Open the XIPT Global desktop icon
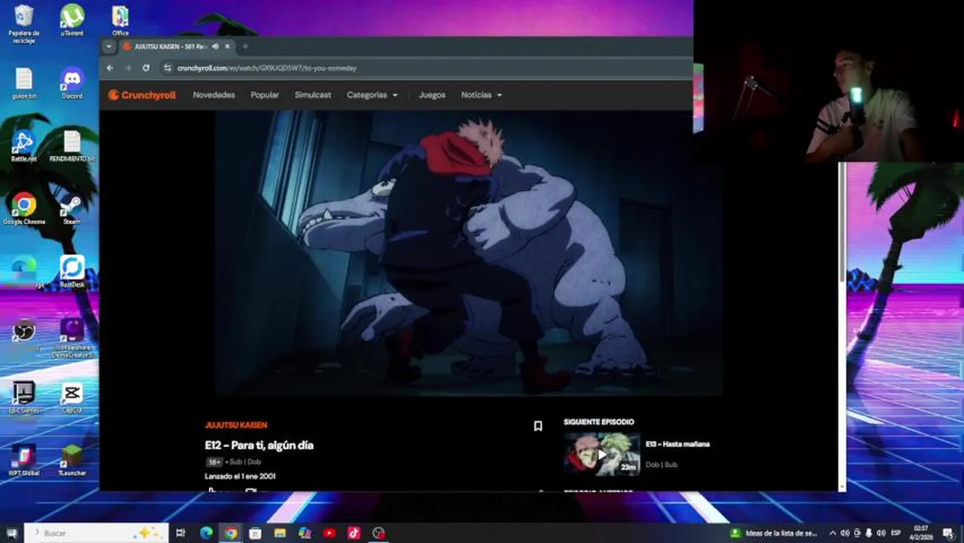 (24, 460)
